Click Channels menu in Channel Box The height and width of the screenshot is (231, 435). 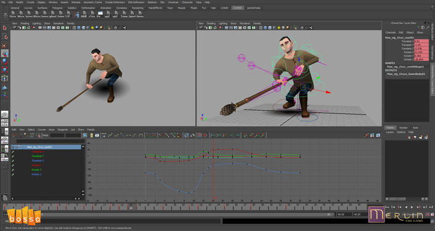point(391,33)
